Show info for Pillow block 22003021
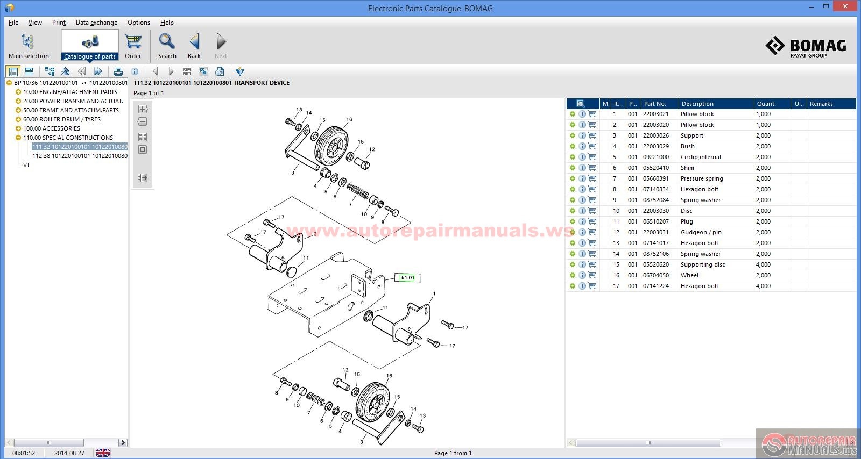Viewport: 861px width, 459px height. click(x=582, y=114)
